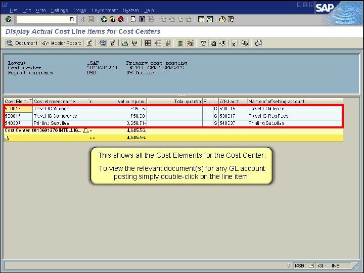Open the Help menu
Screen dimensions: 364x273
(x=149, y=10)
